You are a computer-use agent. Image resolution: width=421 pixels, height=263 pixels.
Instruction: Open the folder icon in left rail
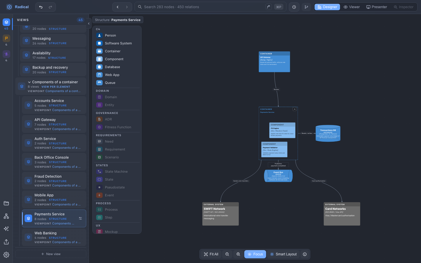(x=6, y=203)
